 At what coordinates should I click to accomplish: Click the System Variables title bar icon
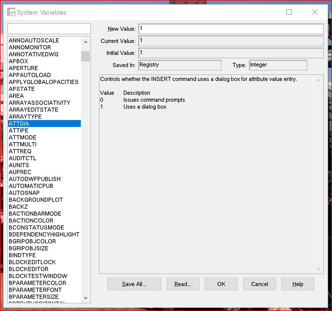pos(11,12)
